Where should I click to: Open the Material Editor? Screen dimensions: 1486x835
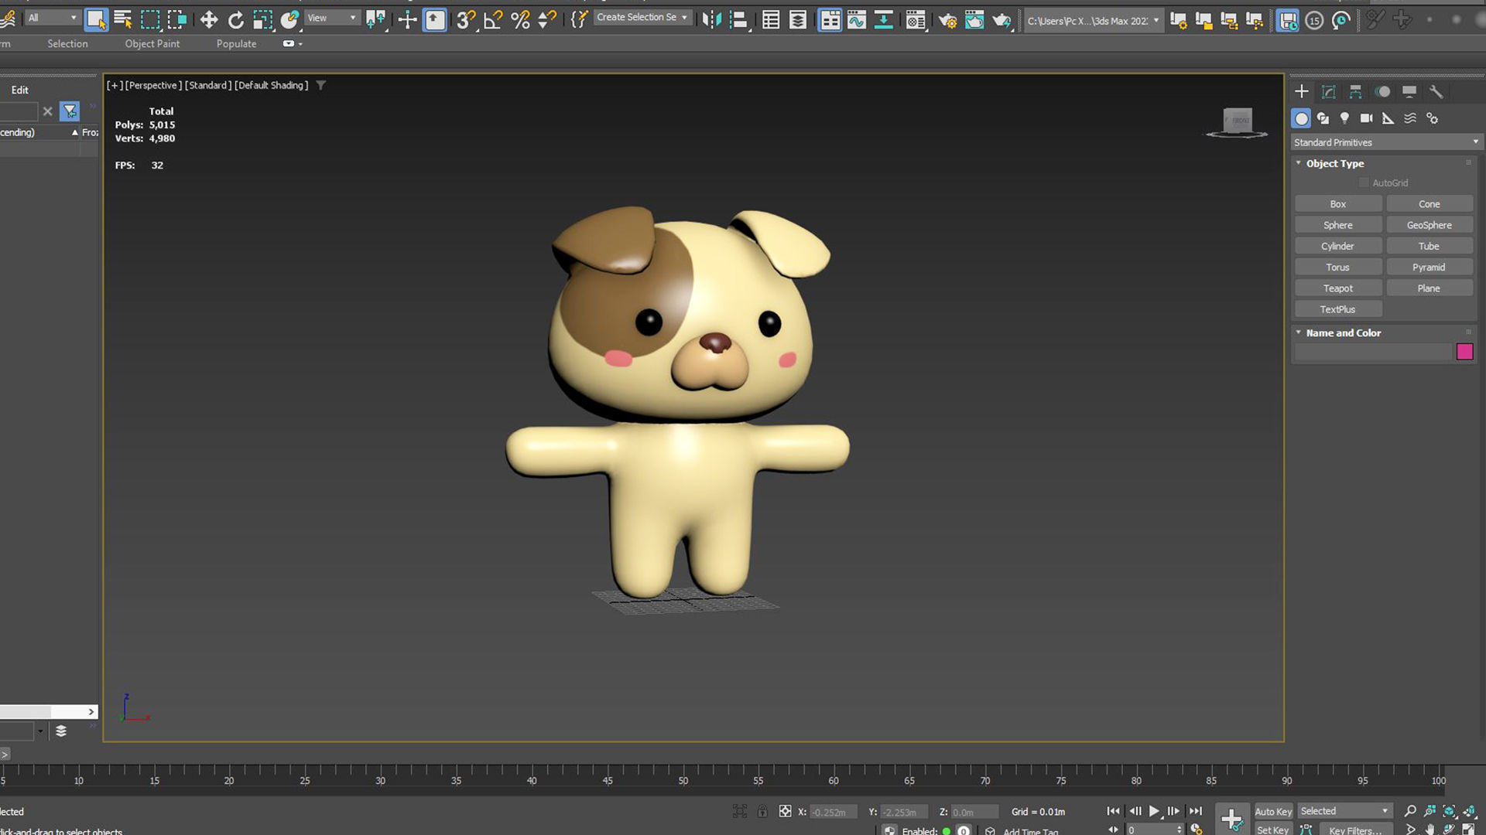tap(916, 19)
